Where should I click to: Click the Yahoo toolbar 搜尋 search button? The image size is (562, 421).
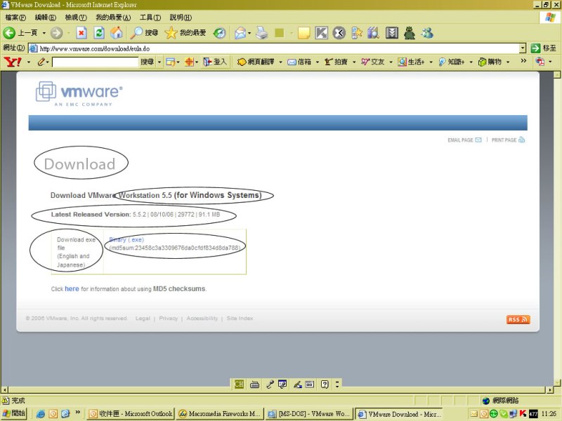[148, 62]
